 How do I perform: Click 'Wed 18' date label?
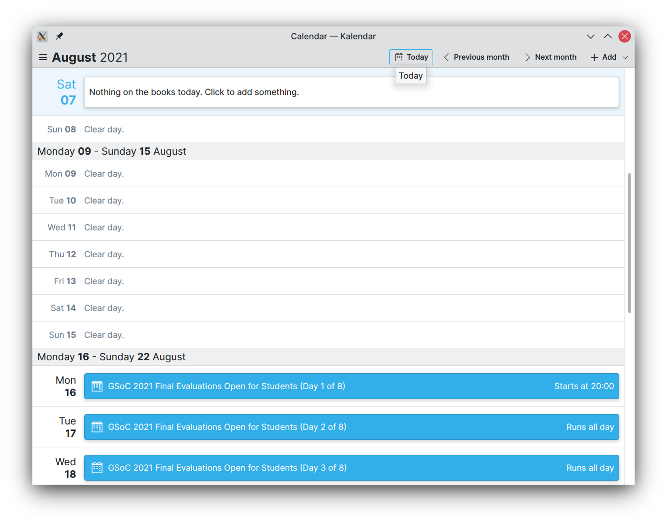[x=66, y=468]
